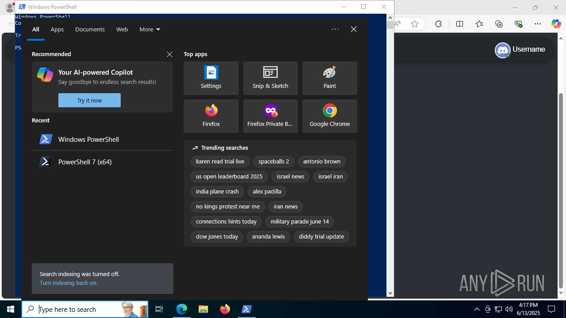Open search panel options (three dots)

[335, 29]
